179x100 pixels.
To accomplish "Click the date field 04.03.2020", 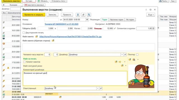I will (x=74, y=20).
